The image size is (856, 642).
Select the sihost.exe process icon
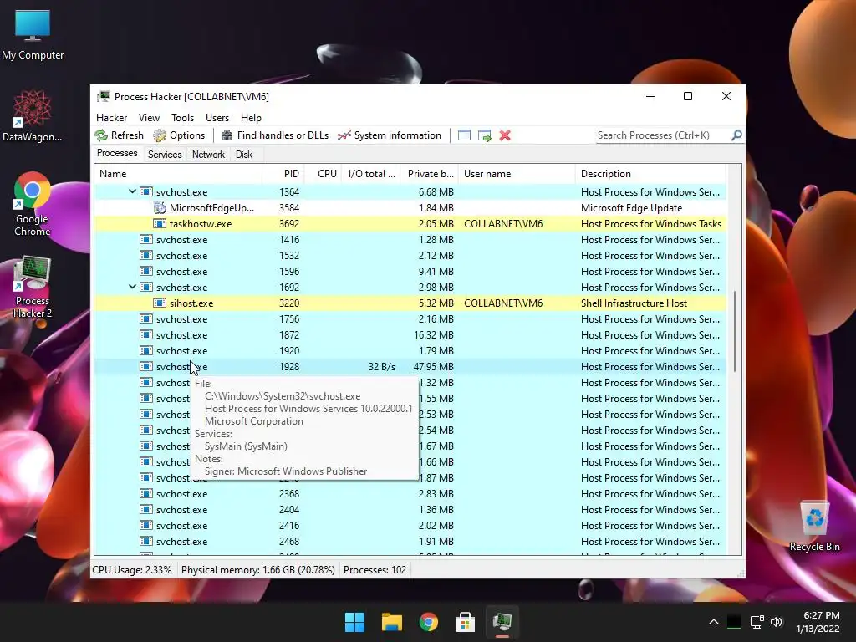click(160, 303)
